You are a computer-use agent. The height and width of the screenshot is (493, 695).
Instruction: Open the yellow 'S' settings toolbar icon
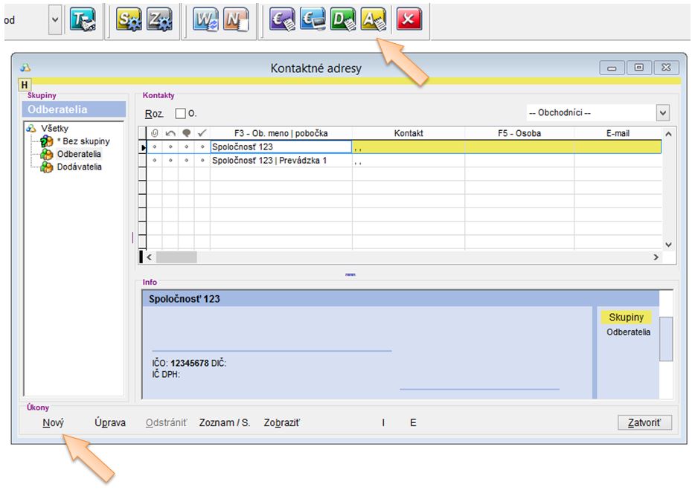click(129, 20)
